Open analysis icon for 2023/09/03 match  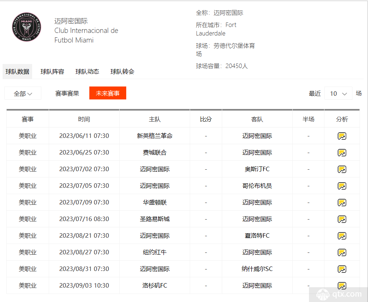342,286
